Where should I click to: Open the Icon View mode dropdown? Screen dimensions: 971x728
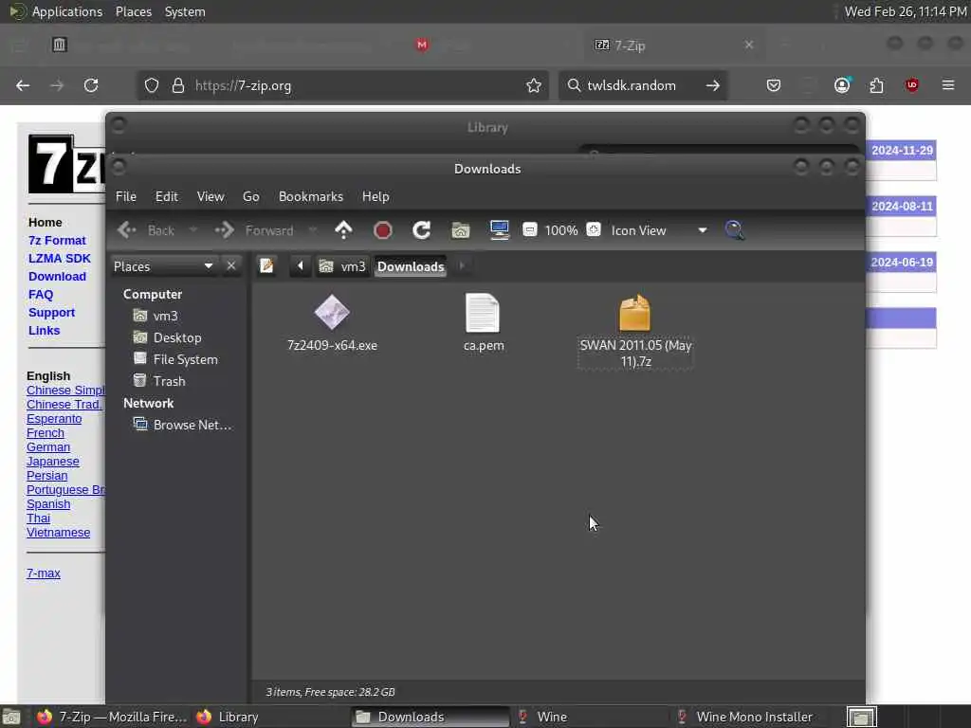(x=659, y=230)
